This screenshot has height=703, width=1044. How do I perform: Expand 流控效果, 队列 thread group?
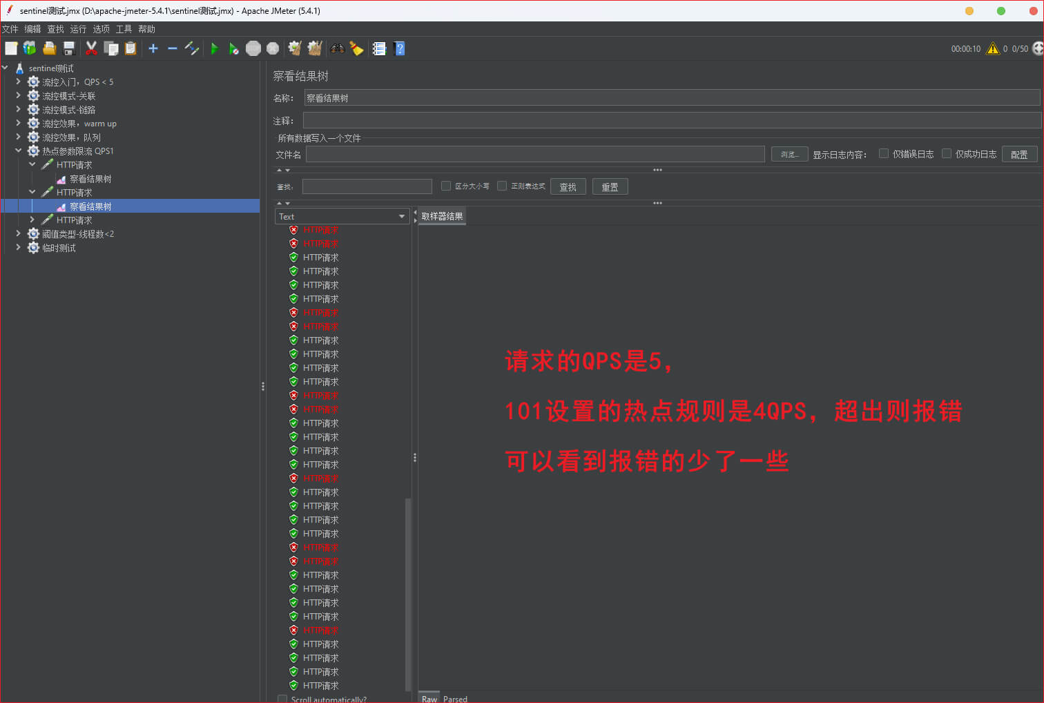(x=18, y=137)
